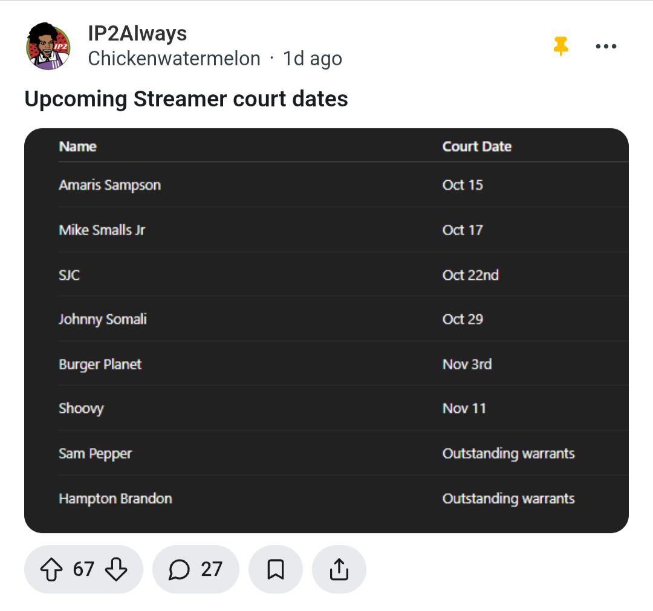Click the IP2Always community avatar
Image resolution: width=653 pixels, height=611 pixels.
[49, 47]
